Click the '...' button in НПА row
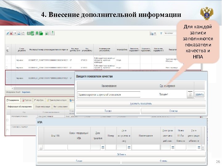 [x=41, y=148]
